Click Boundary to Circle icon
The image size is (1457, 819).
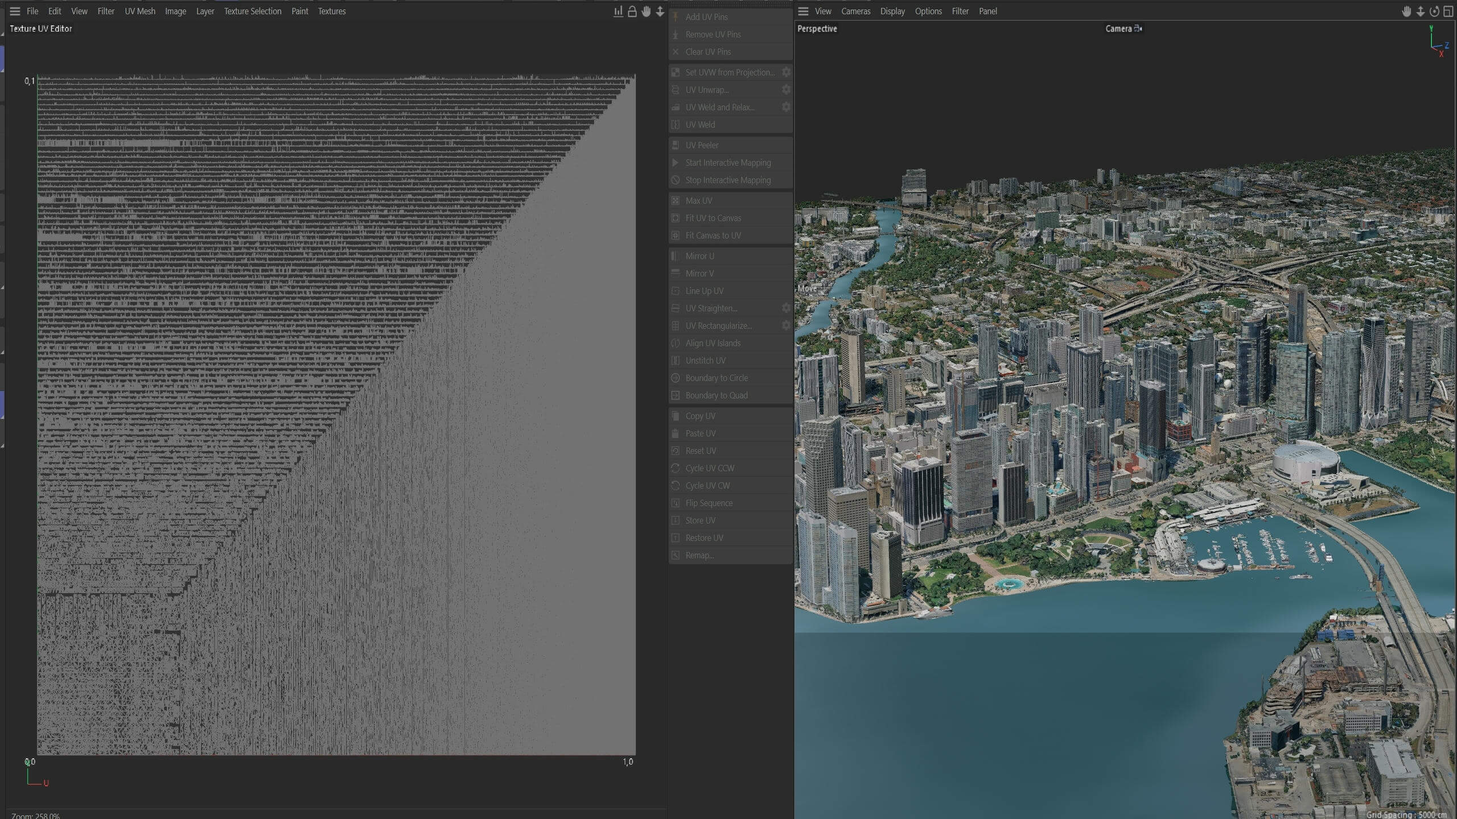click(x=676, y=378)
